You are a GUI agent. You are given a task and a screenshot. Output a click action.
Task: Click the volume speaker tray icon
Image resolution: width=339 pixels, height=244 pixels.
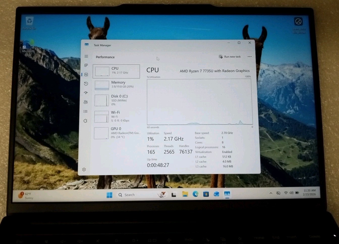click(291, 193)
